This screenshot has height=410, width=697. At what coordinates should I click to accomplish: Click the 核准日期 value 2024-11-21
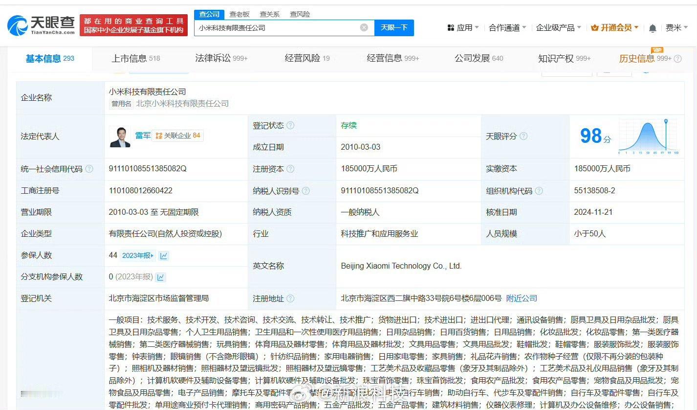[x=593, y=212]
